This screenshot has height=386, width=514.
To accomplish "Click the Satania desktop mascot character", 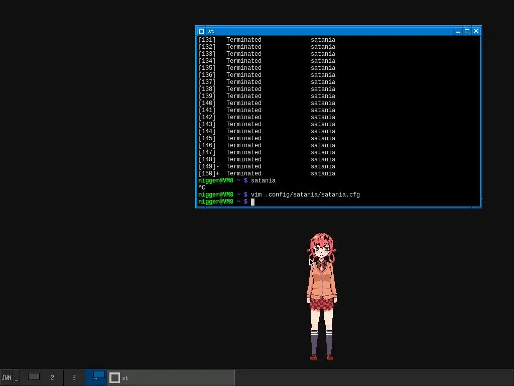I will point(322,297).
